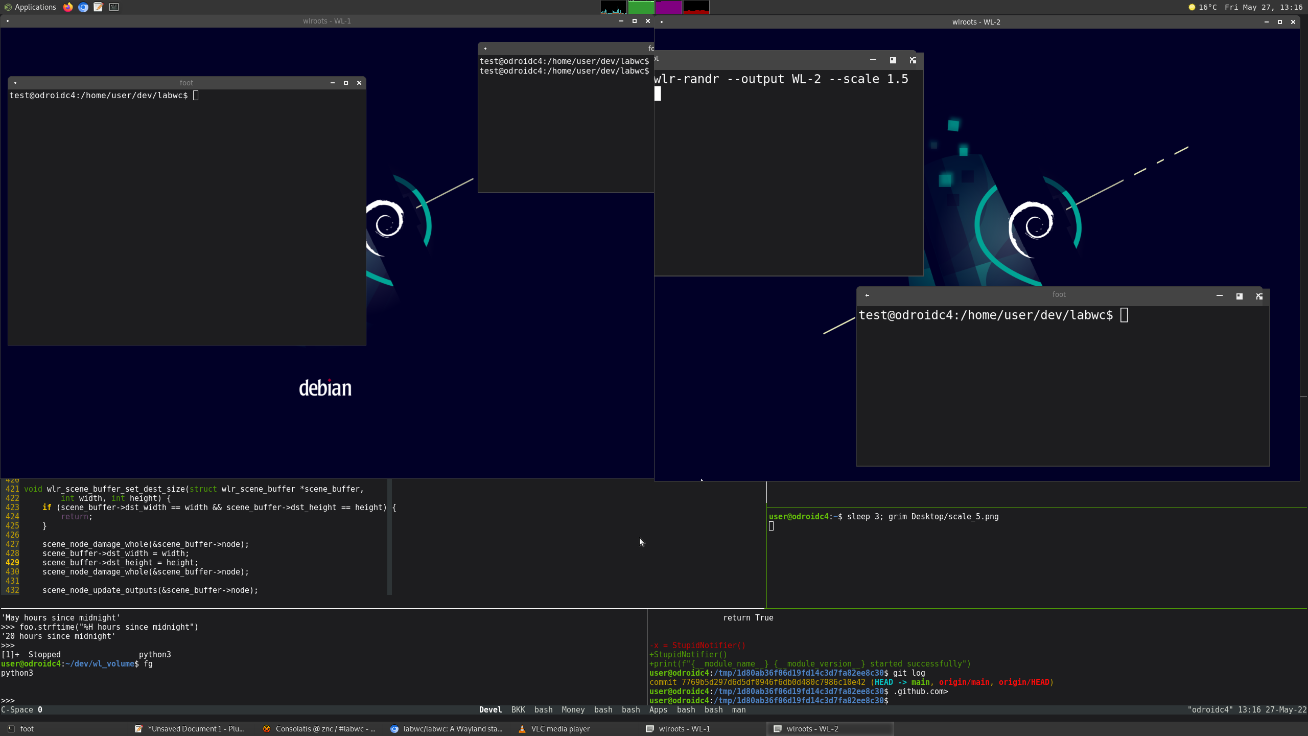Click the green CPU monitor graph in panel

[x=642, y=7]
